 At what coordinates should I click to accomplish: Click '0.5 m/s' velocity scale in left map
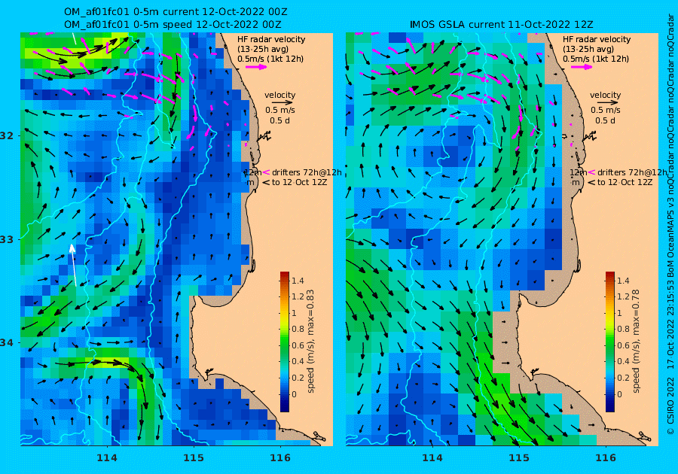[280, 110]
